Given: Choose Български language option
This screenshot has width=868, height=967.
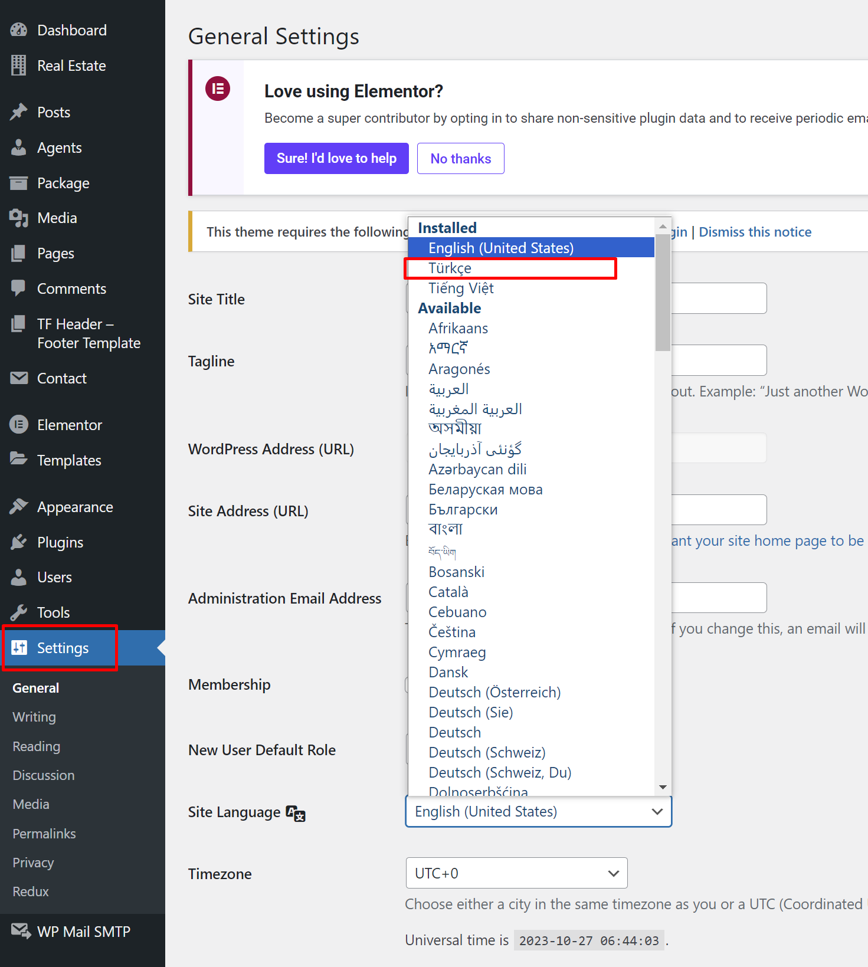Looking at the screenshot, I should 531,509.
